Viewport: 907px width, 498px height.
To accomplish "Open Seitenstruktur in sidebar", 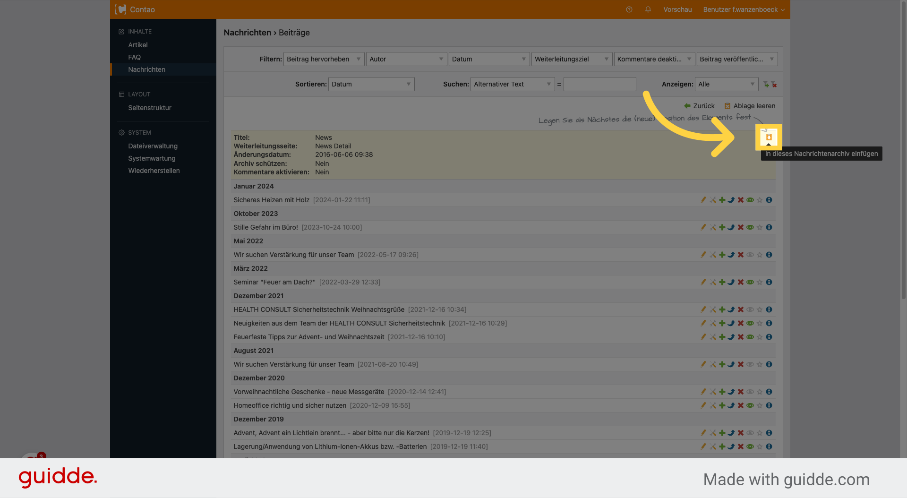I will coord(150,108).
